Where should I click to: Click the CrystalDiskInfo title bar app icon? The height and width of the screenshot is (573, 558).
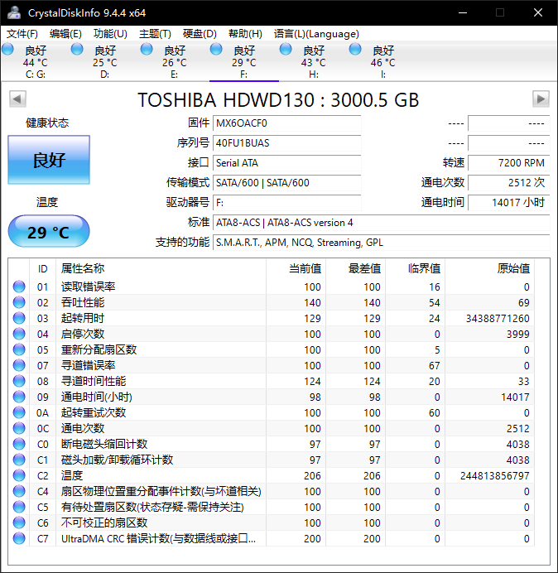pyautogui.click(x=14, y=12)
